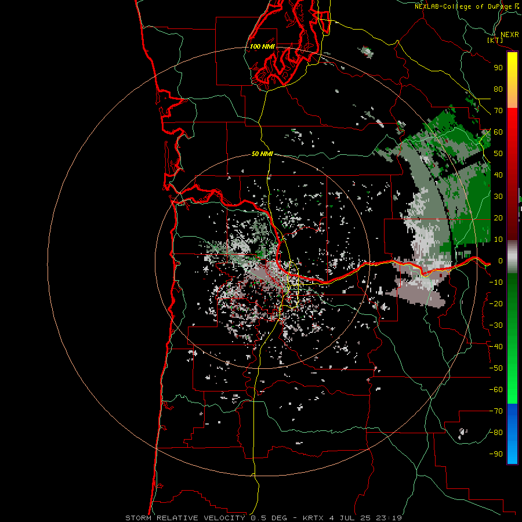Select the -70 value on velocity scale
Image resolution: width=522 pixels, height=522 pixels.
(x=496, y=411)
